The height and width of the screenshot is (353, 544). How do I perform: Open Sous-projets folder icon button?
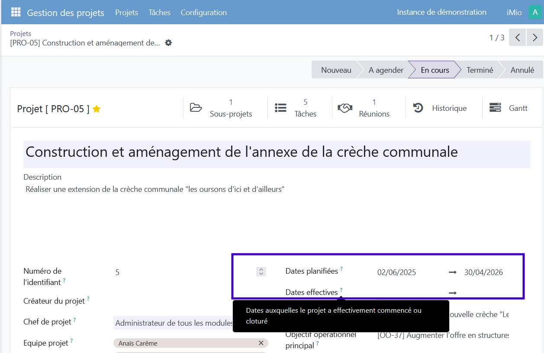[x=196, y=108]
